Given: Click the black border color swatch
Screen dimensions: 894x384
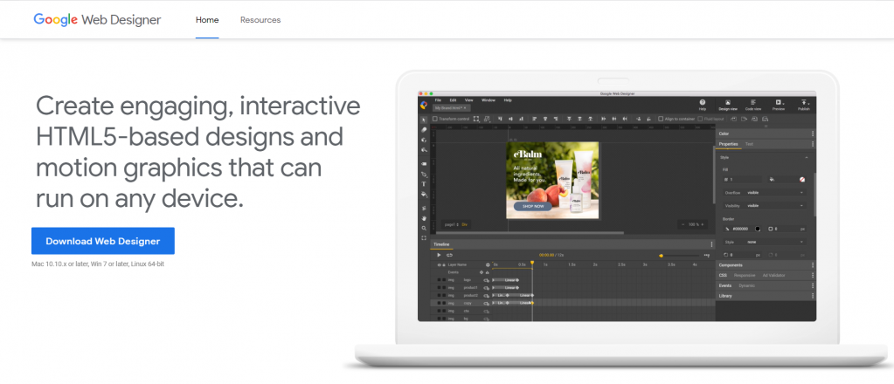Looking at the screenshot, I should pyautogui.click(x=758, y=229).
